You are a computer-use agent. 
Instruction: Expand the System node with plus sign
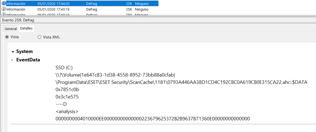[x=13, y=52]
